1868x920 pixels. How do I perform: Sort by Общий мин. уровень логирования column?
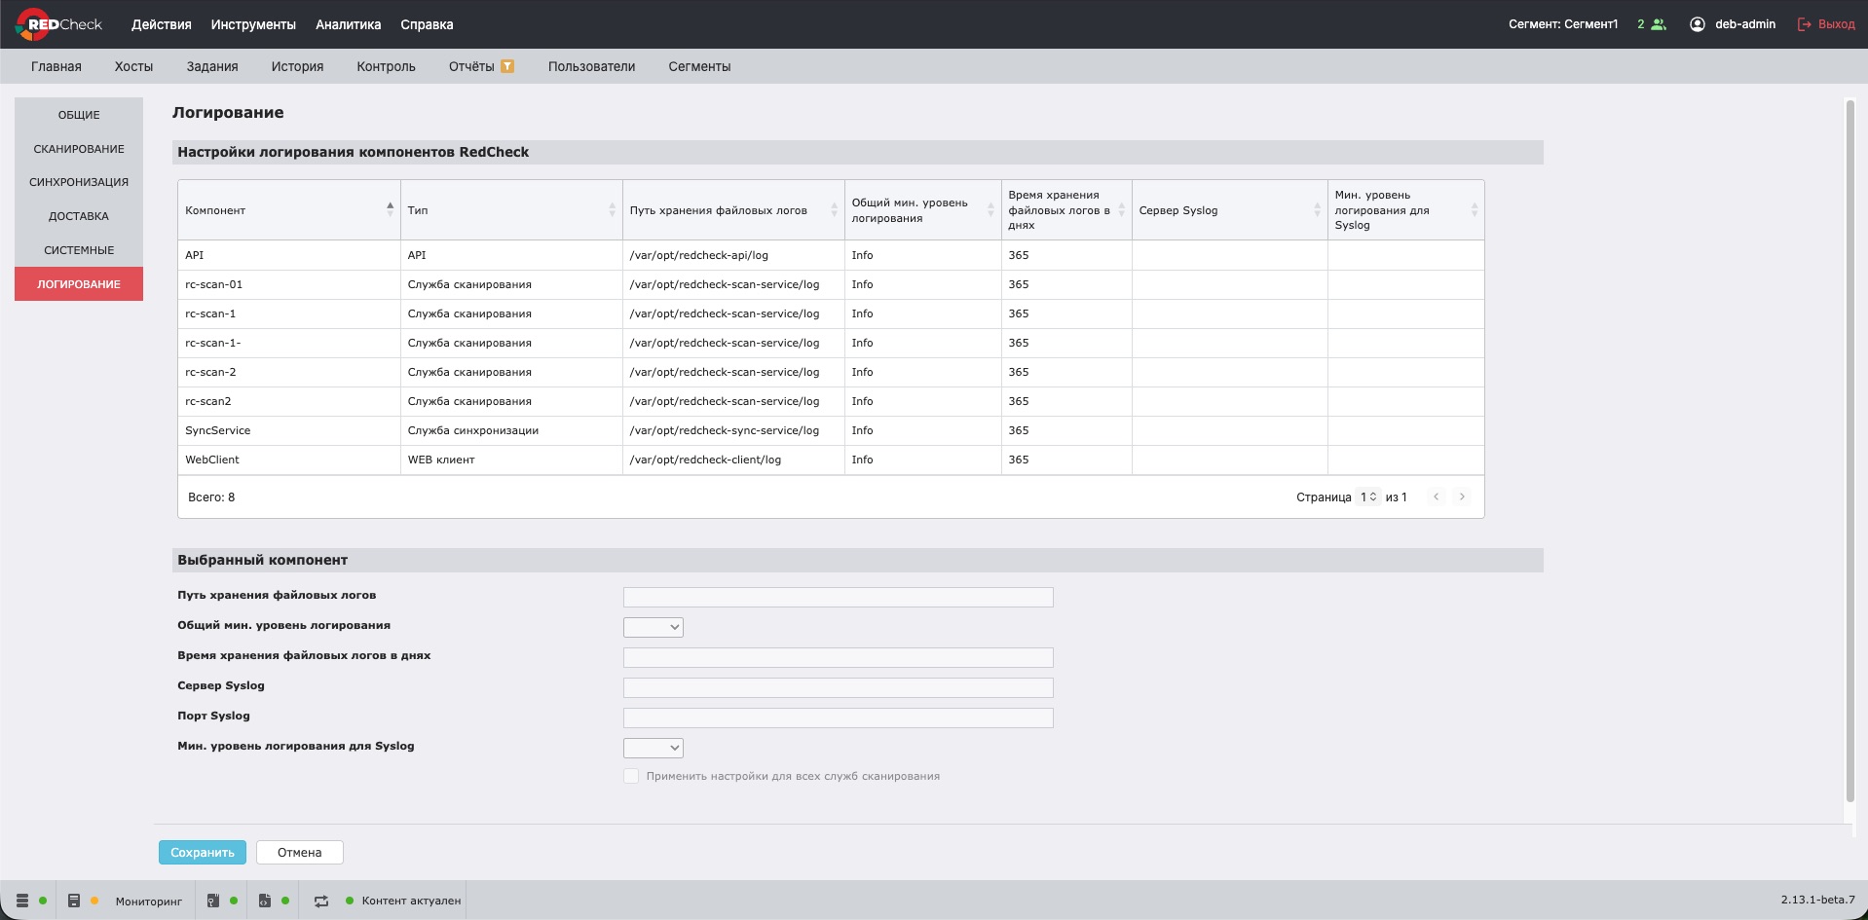pos(990,209)
